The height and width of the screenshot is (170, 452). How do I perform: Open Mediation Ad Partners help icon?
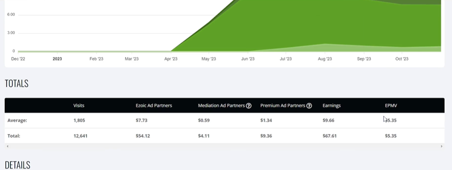pos(248,106)
